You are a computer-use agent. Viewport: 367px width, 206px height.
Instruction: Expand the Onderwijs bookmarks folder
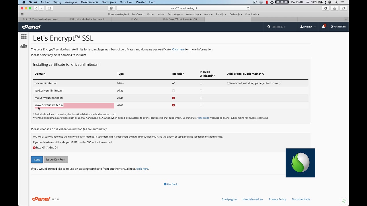coord(236,14)
